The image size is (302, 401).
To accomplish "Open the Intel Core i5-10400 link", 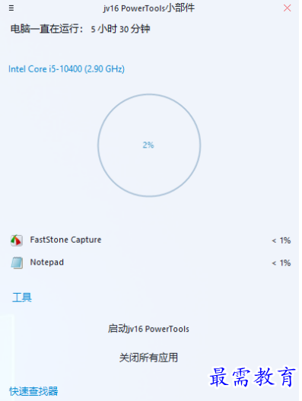I will click(66, 69).
